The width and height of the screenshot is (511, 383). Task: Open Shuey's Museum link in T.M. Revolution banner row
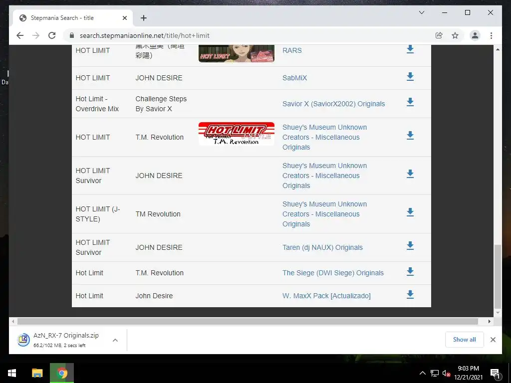click(324, 137)
